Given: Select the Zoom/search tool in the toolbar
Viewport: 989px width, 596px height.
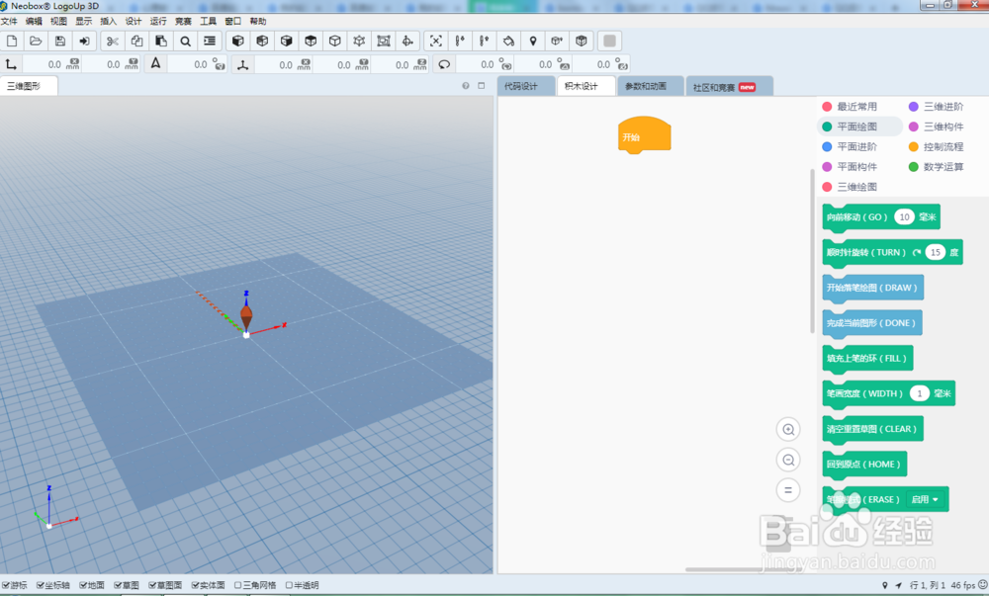Looking at the screenshot, I should pos(184,41).
